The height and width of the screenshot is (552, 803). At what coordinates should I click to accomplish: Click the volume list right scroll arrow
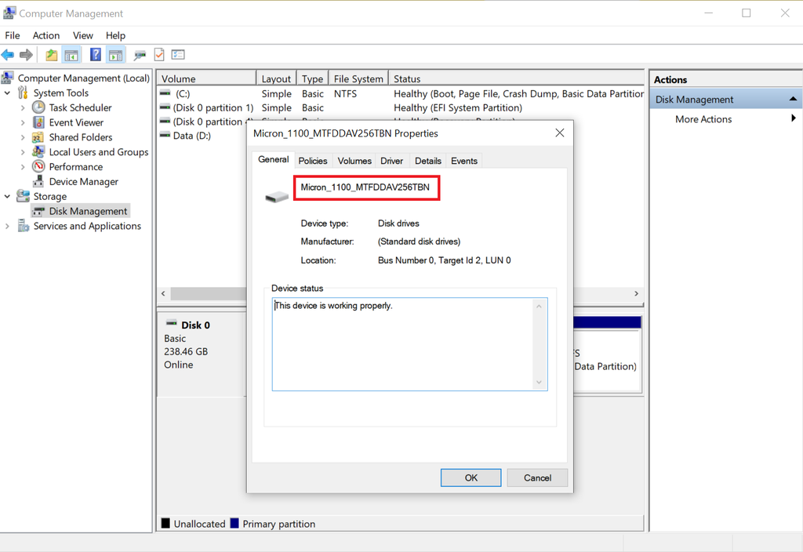637,293
